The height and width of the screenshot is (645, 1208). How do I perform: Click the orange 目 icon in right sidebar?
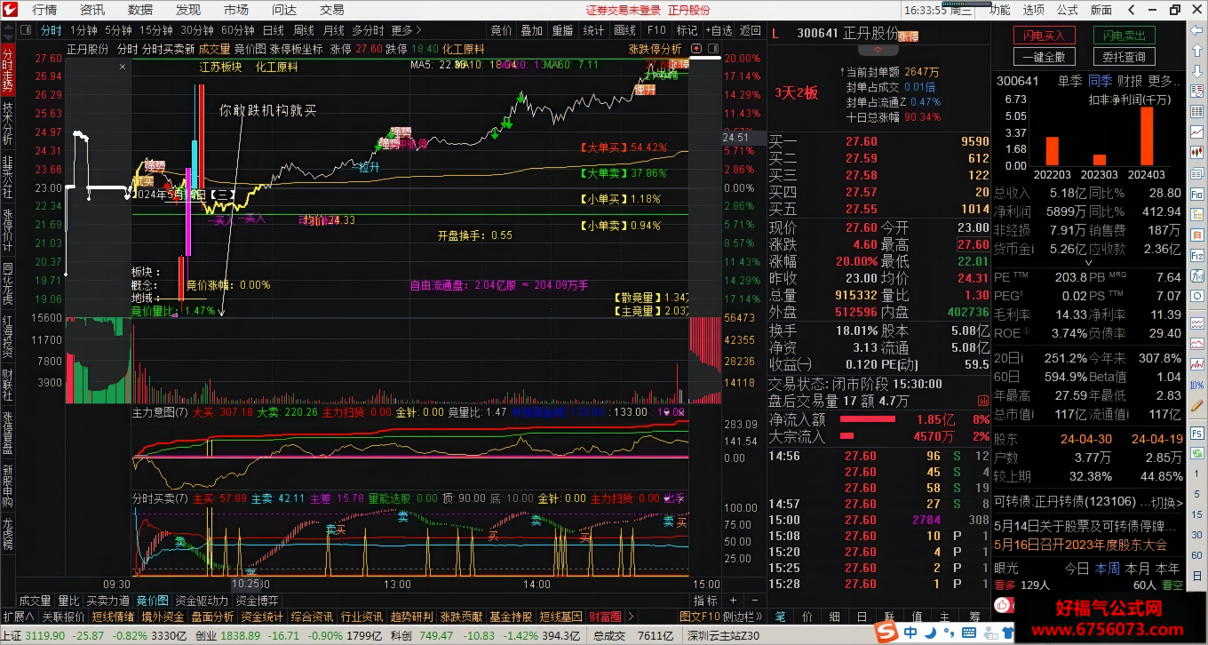pyautogui.click(x=1196, y=235)
